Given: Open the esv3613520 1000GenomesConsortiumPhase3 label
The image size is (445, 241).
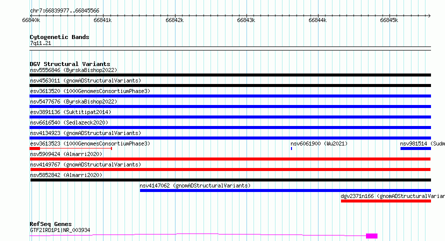Looking at the screenshot, I should [90, 91].
